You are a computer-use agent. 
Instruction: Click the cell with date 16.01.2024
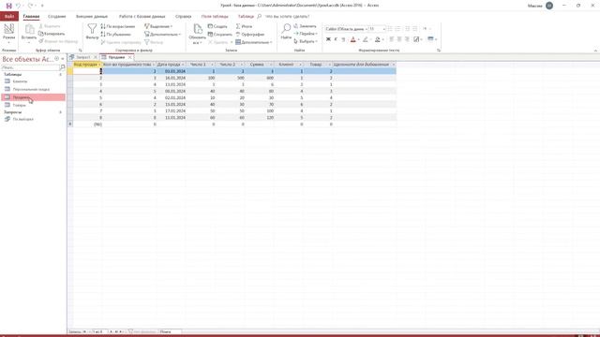(x=172, y=78)
